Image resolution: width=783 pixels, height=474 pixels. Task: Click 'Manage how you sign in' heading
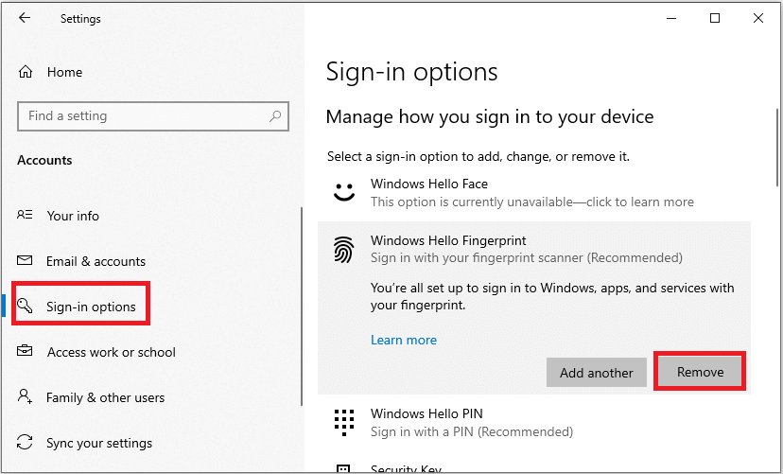[490, 117]
